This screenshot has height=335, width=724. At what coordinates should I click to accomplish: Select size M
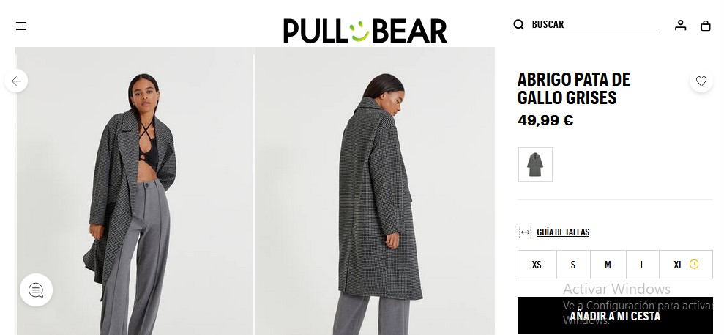(x=608, y=265)
